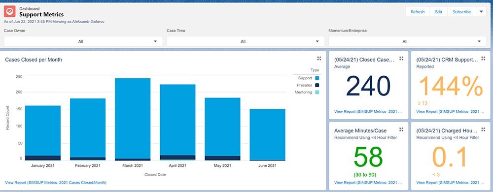Click the Cases Closed per Month title
The width and height of the screenshot is (493, 192).
tap(34, 60)
